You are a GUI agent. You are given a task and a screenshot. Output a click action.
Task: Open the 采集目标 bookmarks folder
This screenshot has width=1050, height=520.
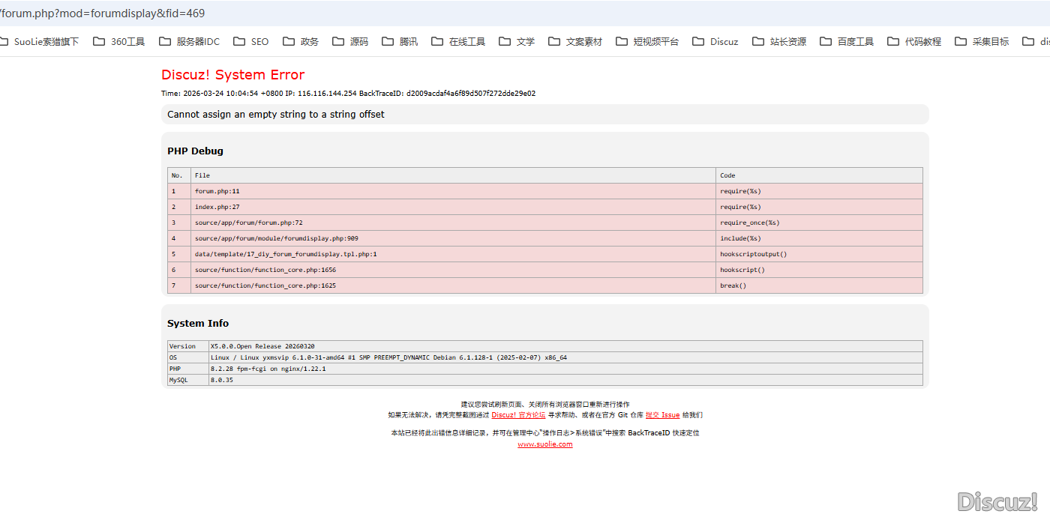pos(982,42)
